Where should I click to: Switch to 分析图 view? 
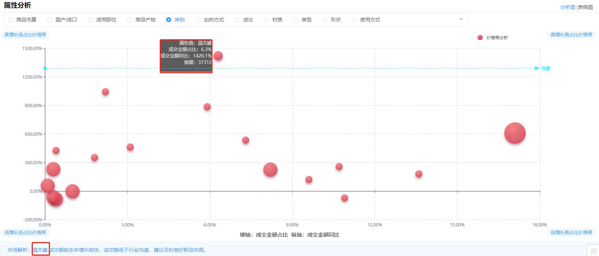coord(568,7)
